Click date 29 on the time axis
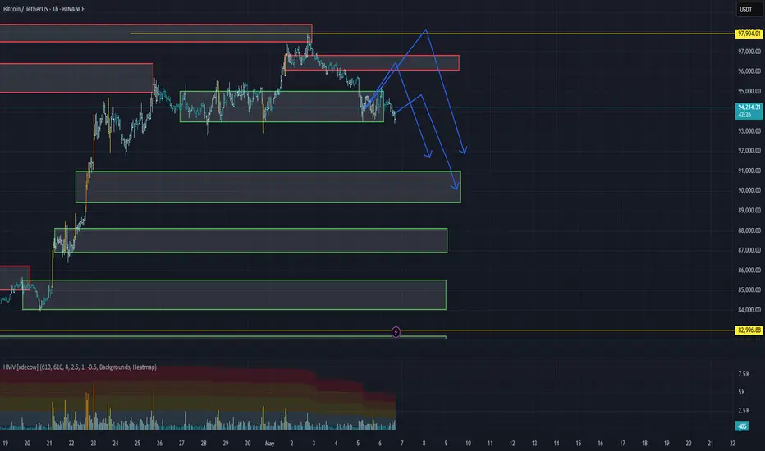Screen dimensions: 765x451 pos(226,443)
